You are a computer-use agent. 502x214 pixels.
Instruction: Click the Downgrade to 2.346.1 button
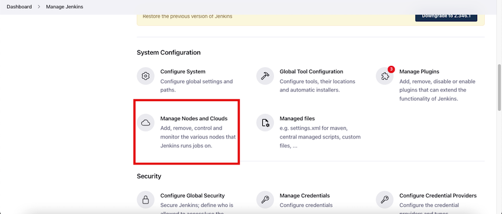446,17
